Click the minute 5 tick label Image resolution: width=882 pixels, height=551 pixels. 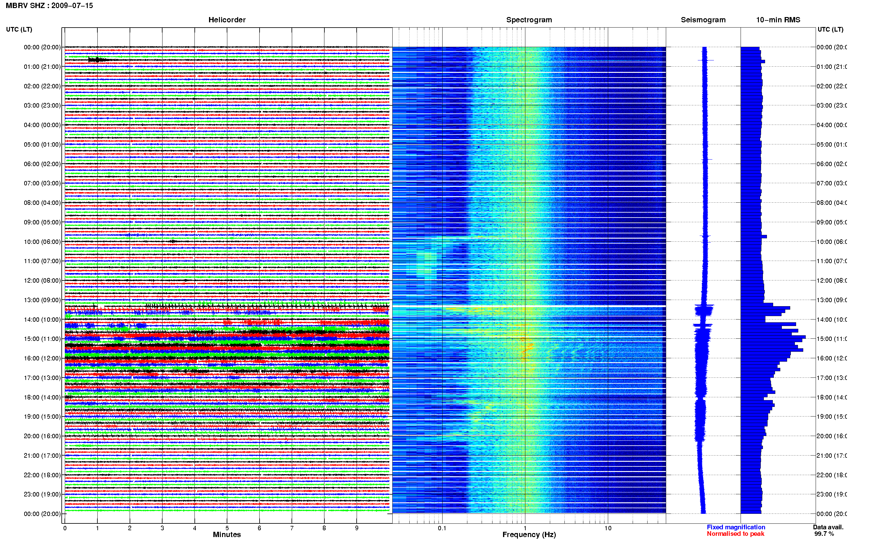(227, 528)
